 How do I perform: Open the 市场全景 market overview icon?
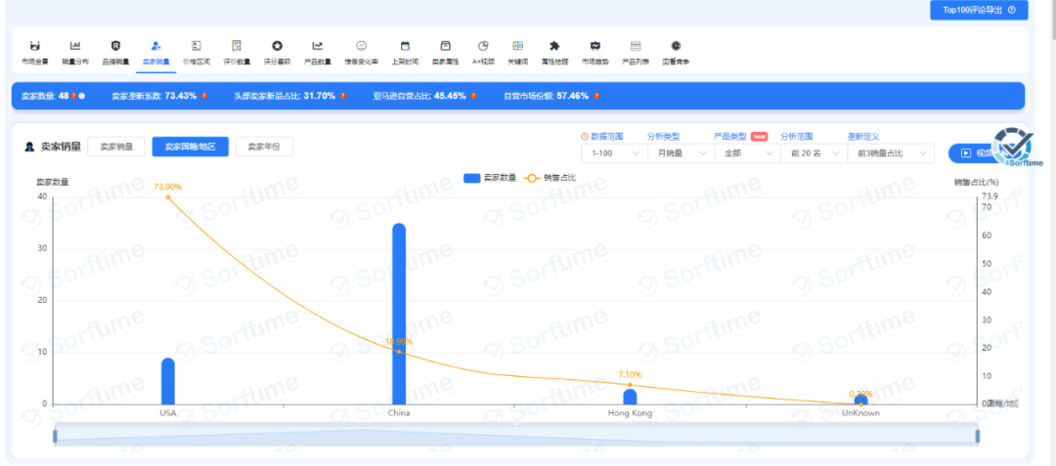click(x=35, y=46)
